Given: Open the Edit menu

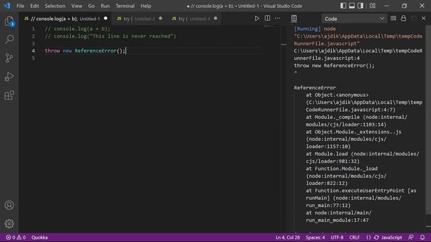Looking at the screenshot, I should (x=34, y=6).
